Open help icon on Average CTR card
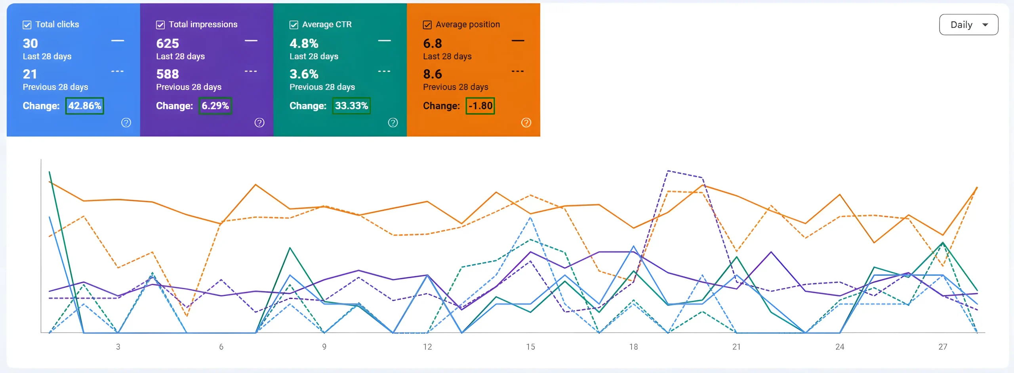This screenshot has height=373, width=1014. [x=393, y=123]
